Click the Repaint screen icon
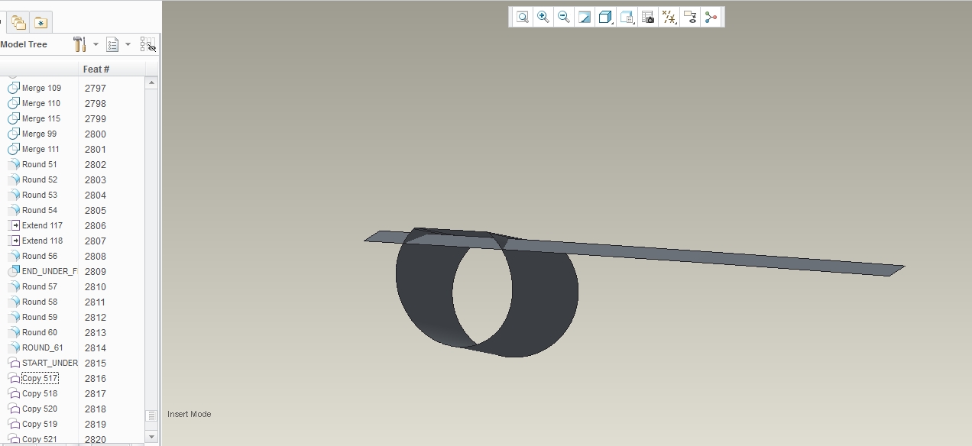972x446 pixels. [x=585, y=17]
